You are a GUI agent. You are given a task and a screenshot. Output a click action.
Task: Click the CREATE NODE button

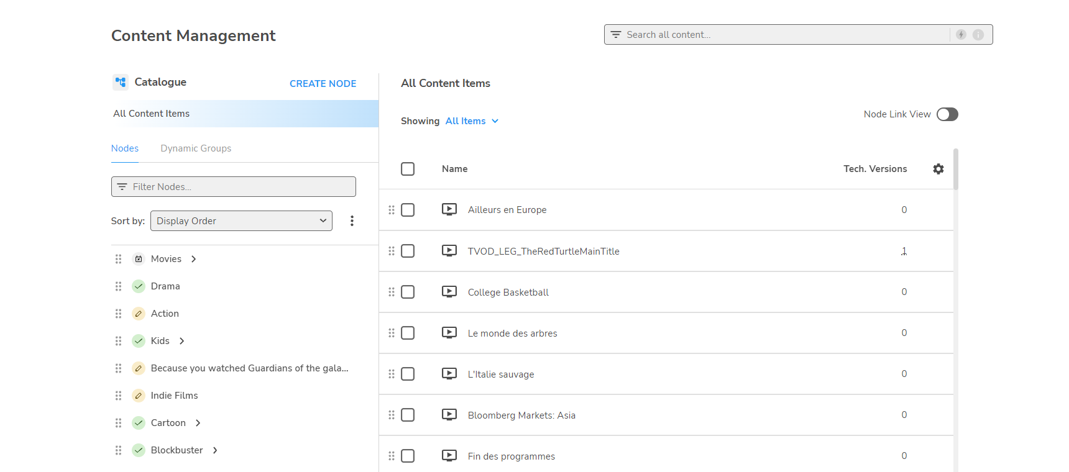coord(323,84)
